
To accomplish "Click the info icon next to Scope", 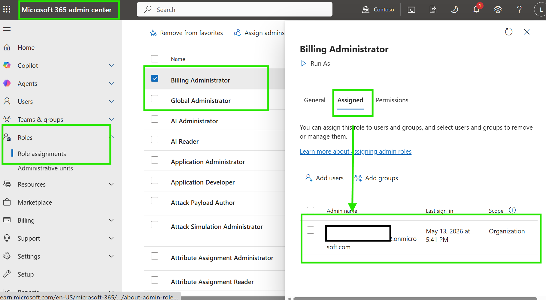I will (x=512, y=210).
